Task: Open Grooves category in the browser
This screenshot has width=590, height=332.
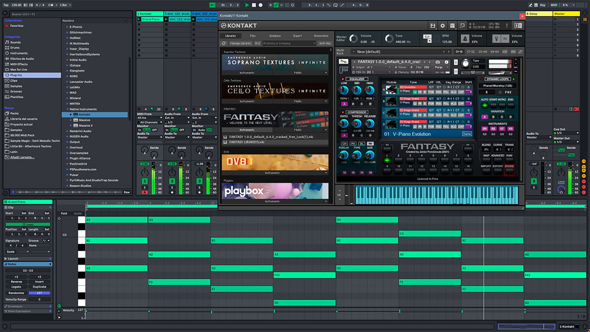Action: click(x=16, y=91)
